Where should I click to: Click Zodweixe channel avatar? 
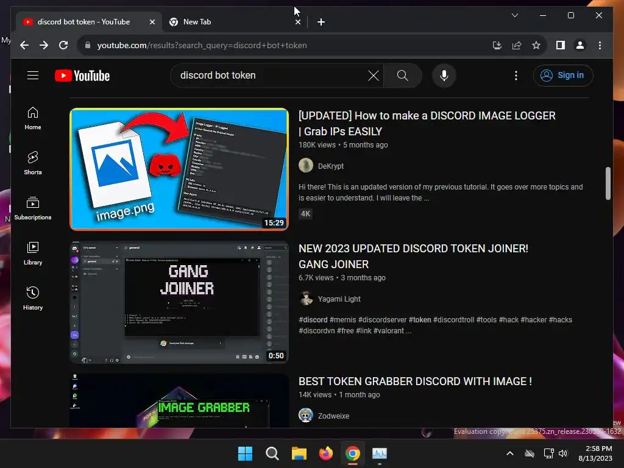pos(306,416)
